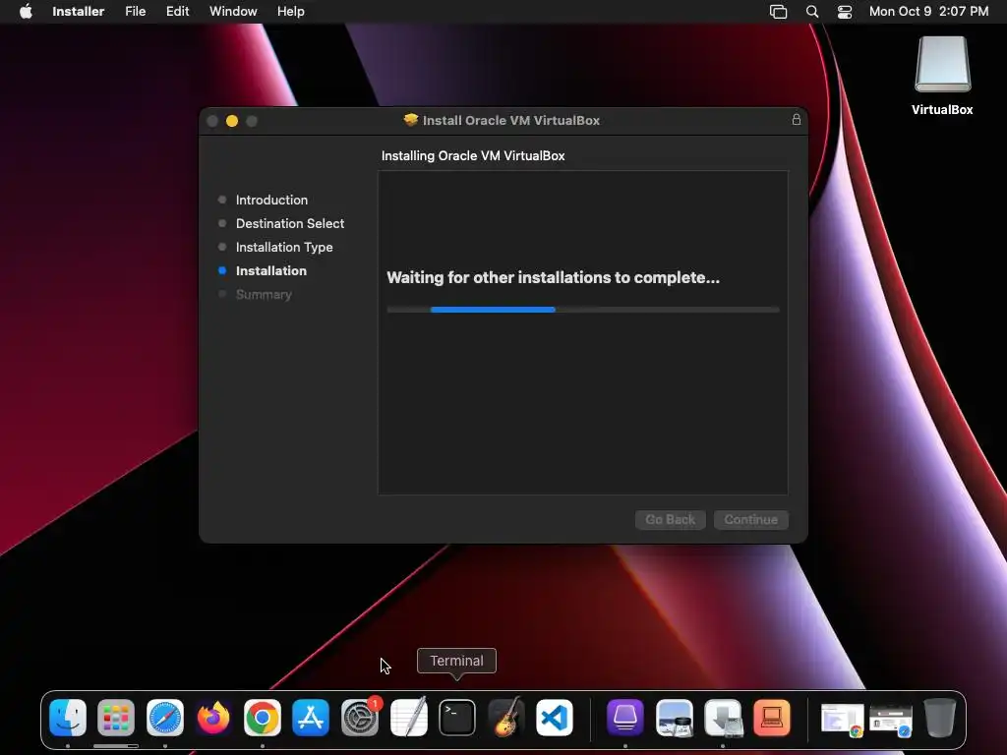Launch Terminal from the dock
This screenshot has height=755, width=1007.
point(457,718)
